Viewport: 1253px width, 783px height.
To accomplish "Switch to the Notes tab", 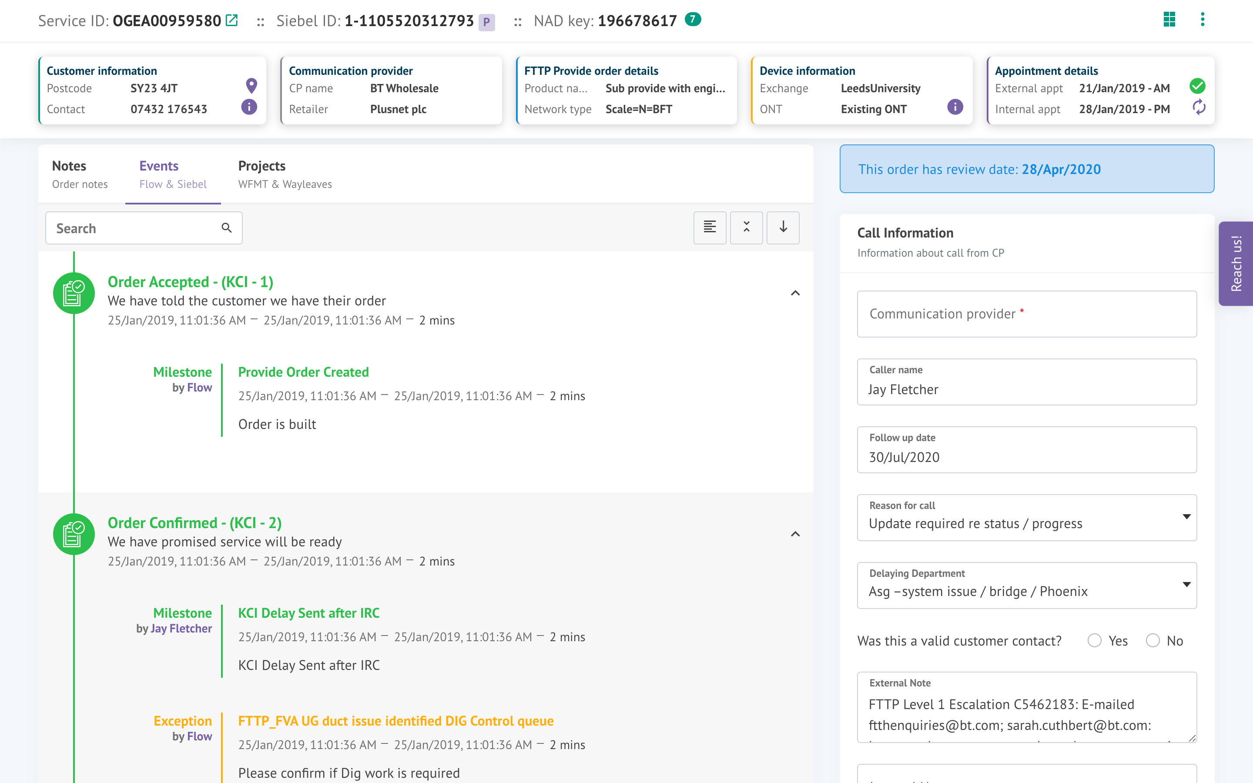I will coord(80,174).
